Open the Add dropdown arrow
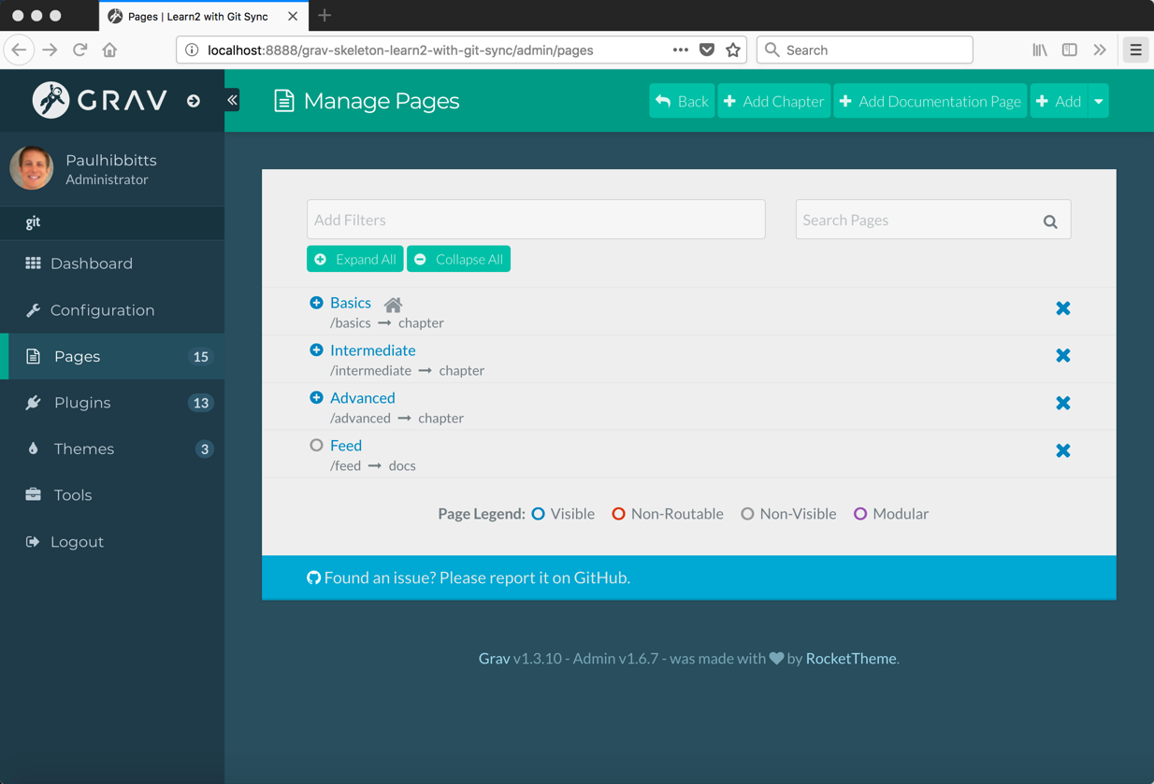The image size is (1154, 784). tap(1099, 101)
